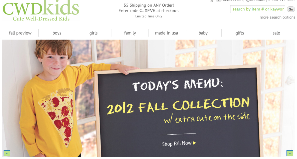This screenshot has height=159, width=297.
Task: Click the CWDkids logo
Action: pos(41,10)
